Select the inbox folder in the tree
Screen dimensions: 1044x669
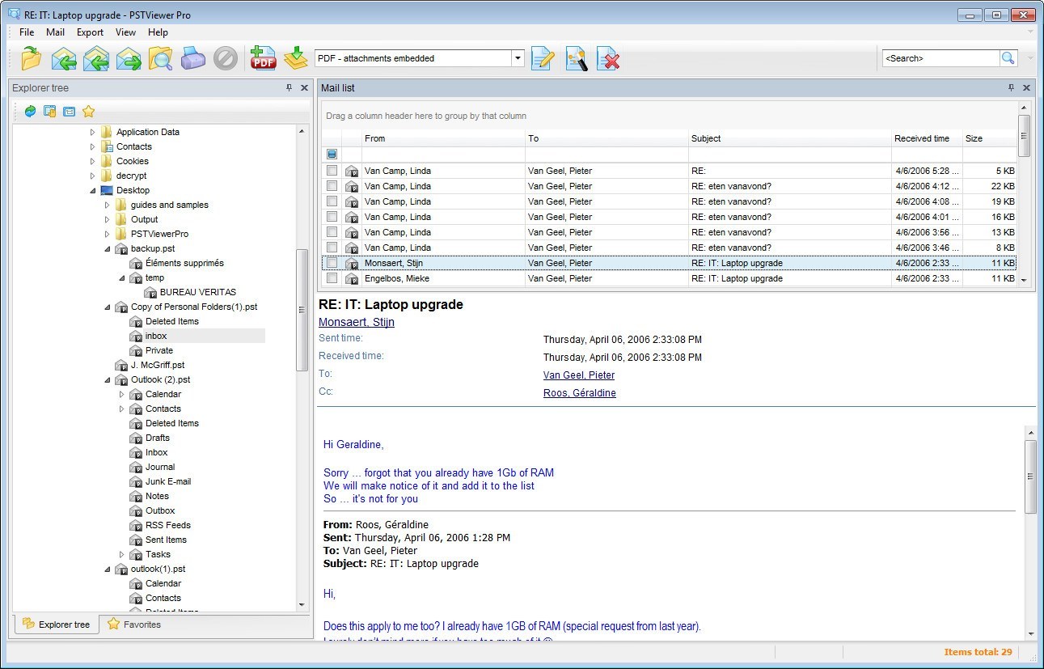click(x=156, y=336)
